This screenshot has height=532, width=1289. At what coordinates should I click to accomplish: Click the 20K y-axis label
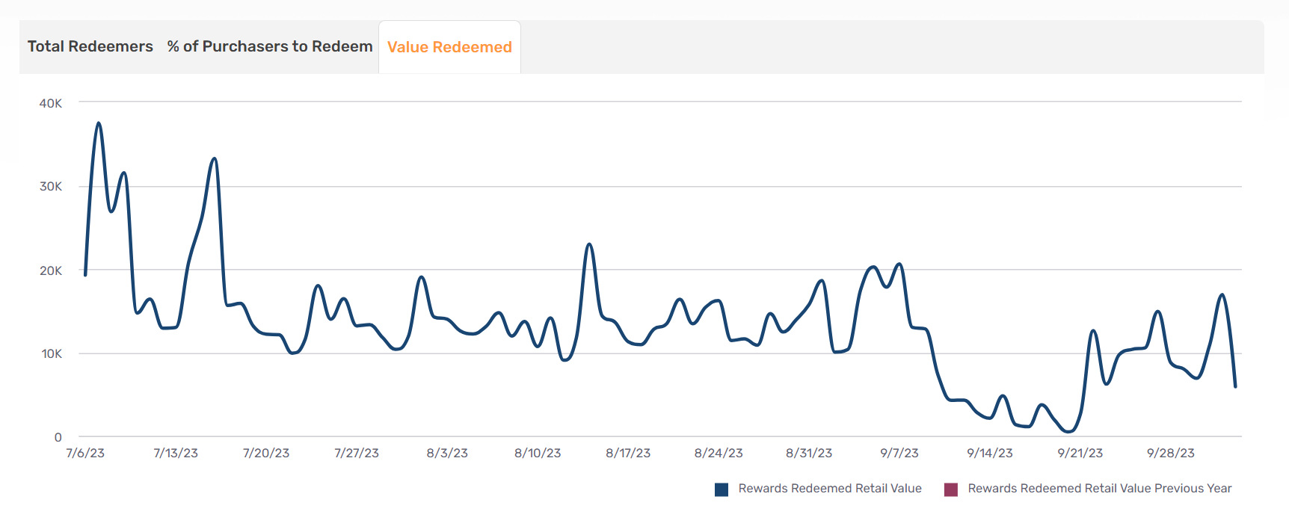pyautogui.click(x=51, y=270)
